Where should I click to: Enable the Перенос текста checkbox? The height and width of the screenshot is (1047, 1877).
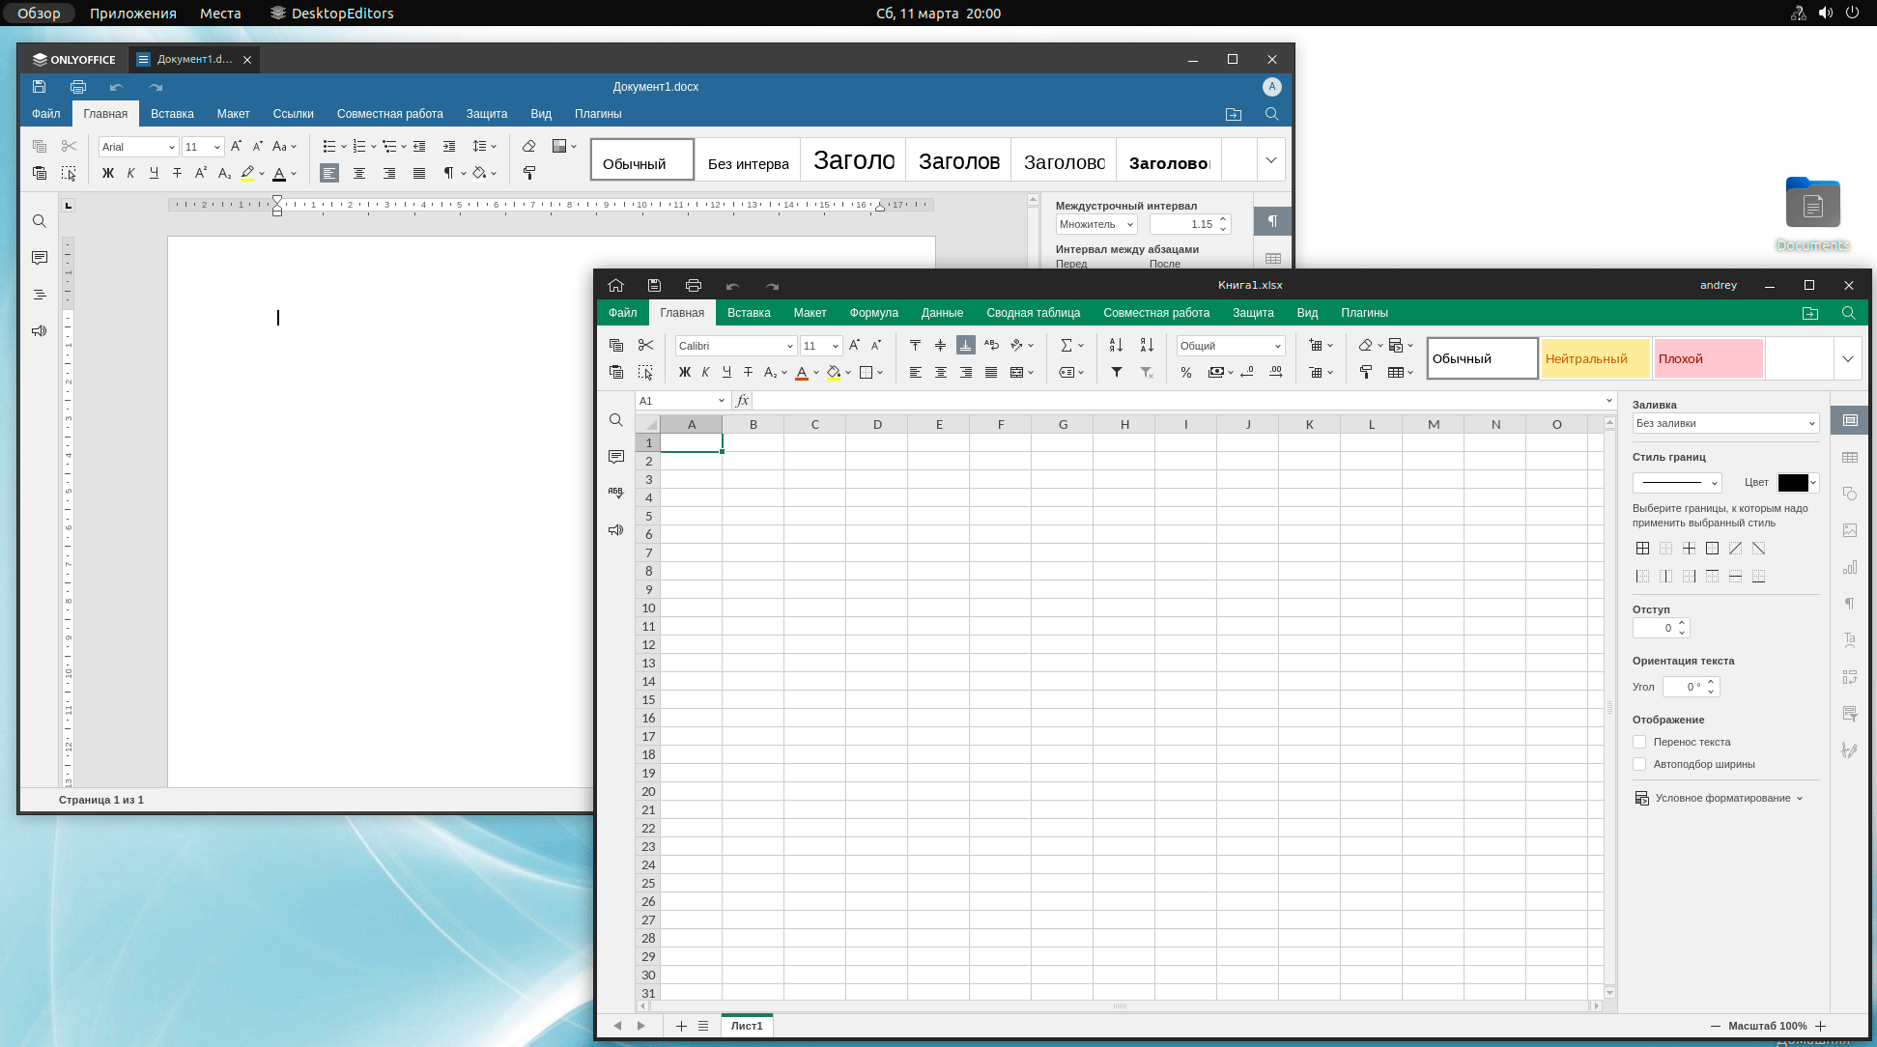click(1639, 742)
